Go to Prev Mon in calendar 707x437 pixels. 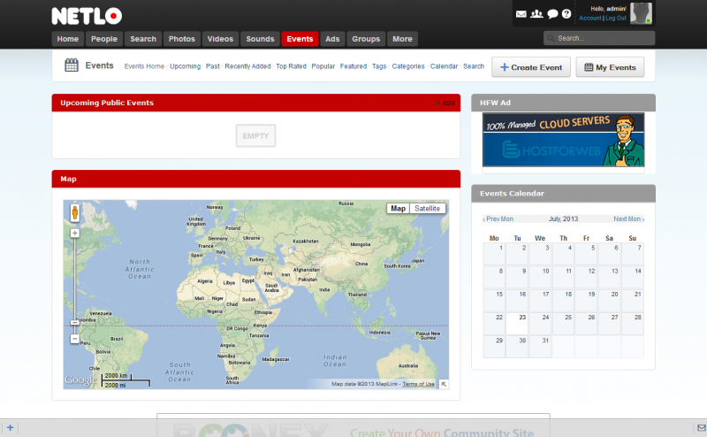[x=498, y=219]
